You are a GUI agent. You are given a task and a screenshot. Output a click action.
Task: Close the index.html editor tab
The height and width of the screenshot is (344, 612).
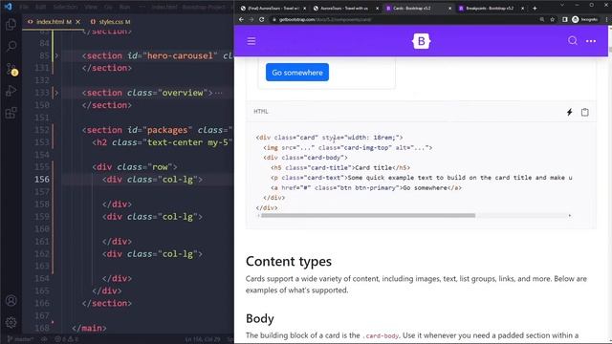pos(78,22)
